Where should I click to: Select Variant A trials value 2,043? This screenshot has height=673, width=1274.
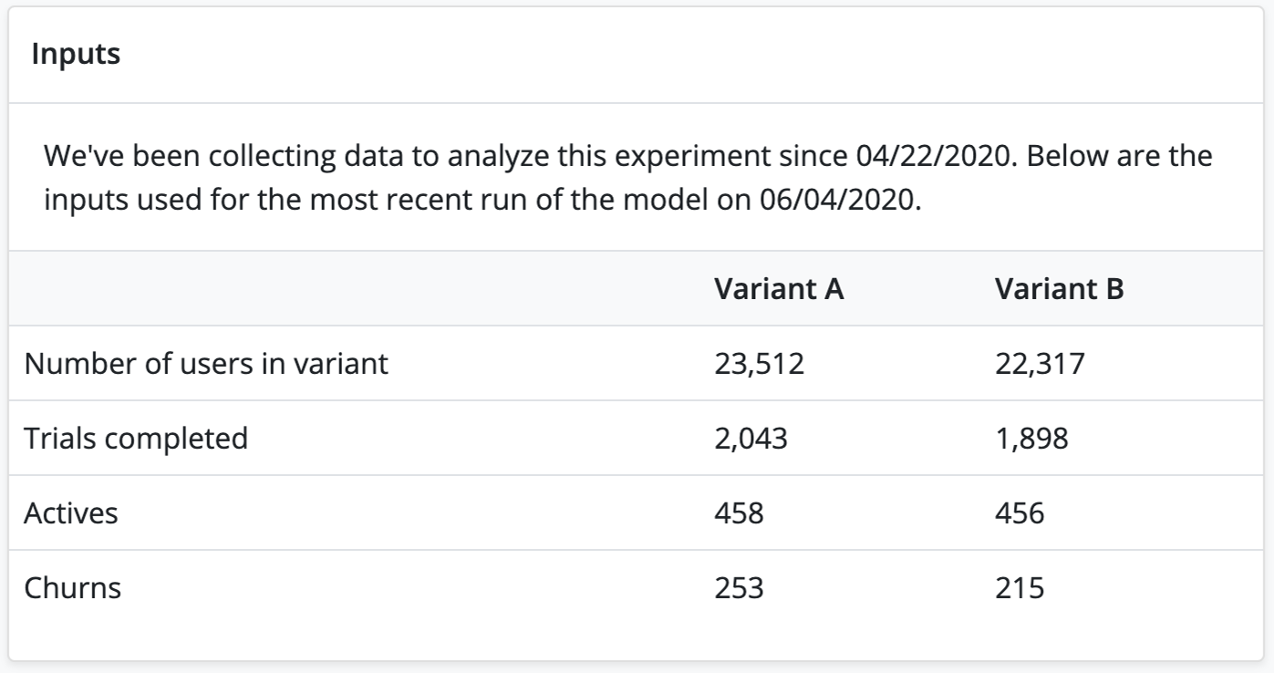point(750,439)
